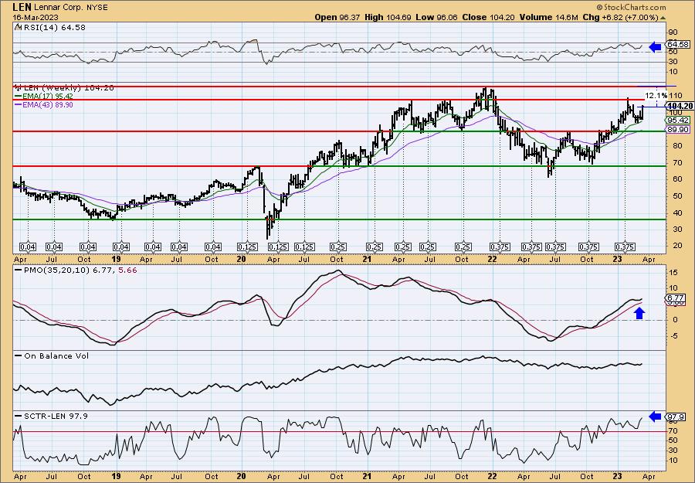695x483 pixels.
Task: Click the boxed 104.20 price axis label
Action: pyautogui.click(x=679, y=106)
